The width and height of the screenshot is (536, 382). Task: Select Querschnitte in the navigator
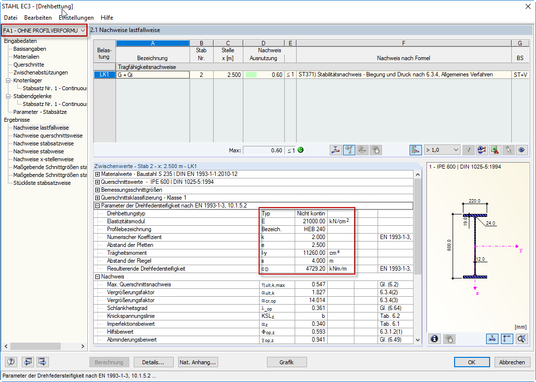[x=29, y=65]
